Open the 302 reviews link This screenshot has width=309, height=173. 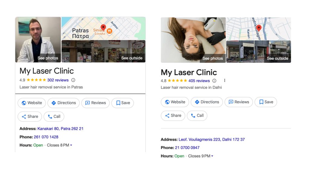pos(58,80)
